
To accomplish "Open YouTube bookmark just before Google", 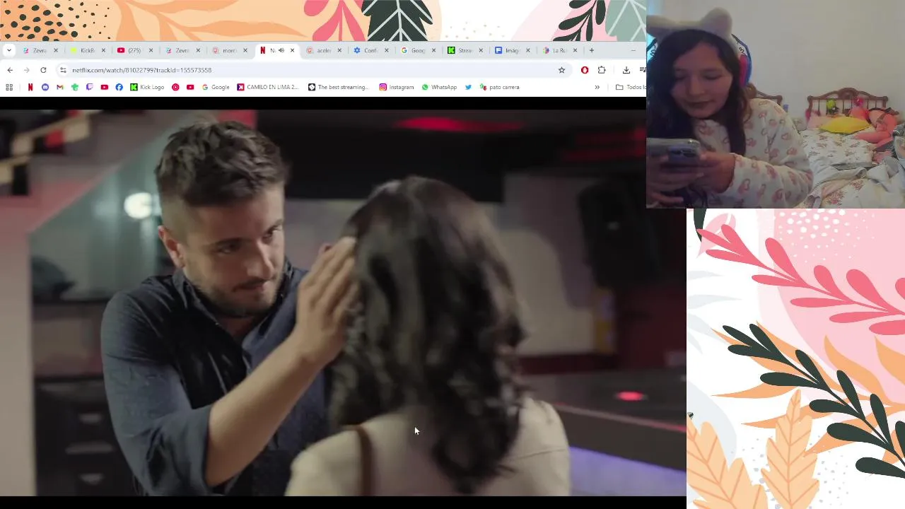I will click(190, 87).
